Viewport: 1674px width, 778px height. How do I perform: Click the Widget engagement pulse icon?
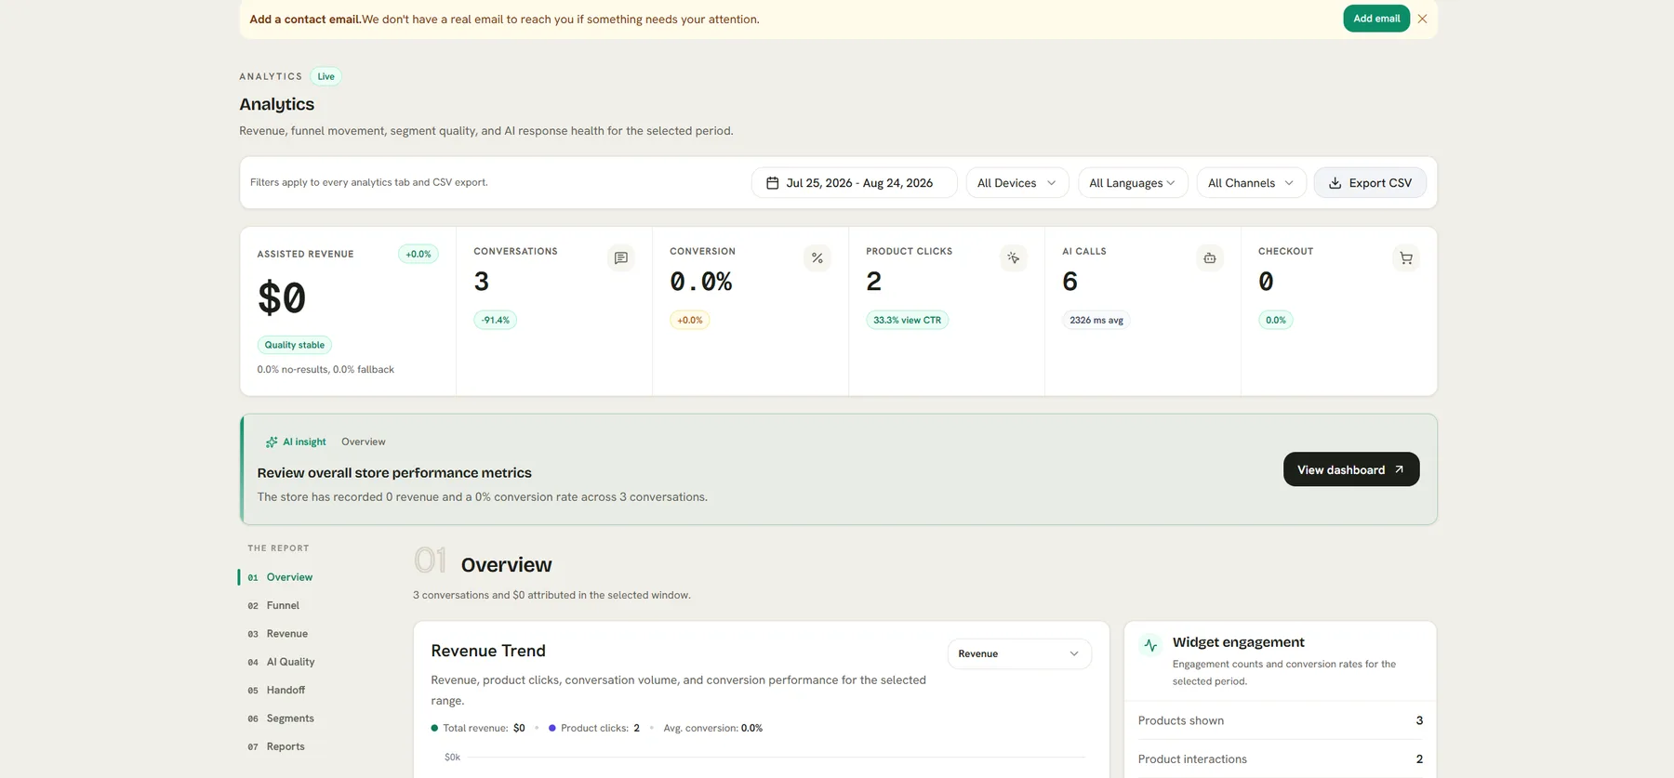pyautogui.click(x=1150, y=645)
